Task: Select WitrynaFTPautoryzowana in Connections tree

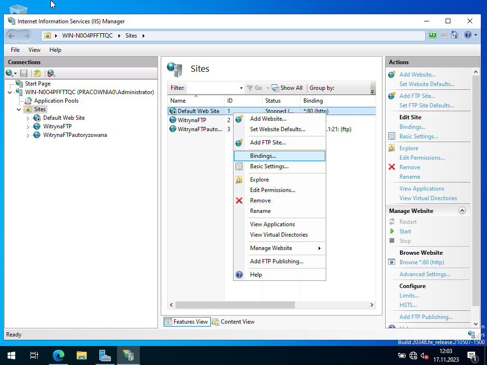Action: 75,135
